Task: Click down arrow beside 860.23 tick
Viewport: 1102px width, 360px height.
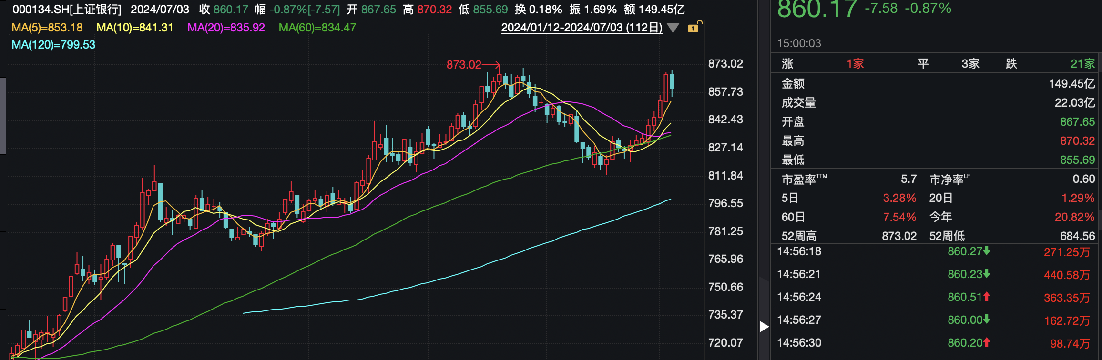Action: coord(987,274)
